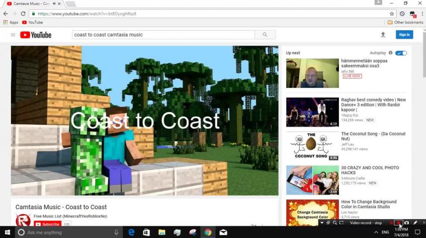This screenshot has height=238, width=426.
Task: Click the Raghav dance show thumbnail
Action: point(313,112)
